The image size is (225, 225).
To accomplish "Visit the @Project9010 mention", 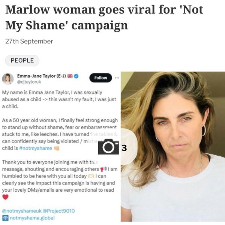I will pos(59,211).
